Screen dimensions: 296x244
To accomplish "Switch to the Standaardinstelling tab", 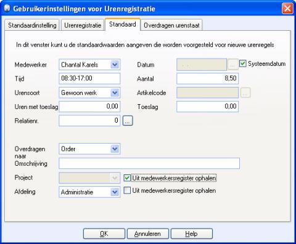I will click(x=32, y=25).
